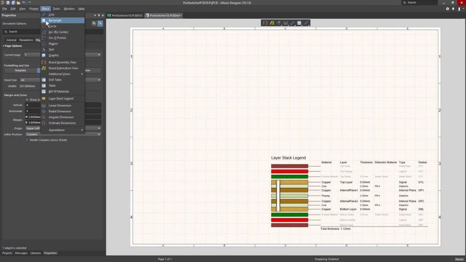Viewport: 466px width, 262px height.
Task: Click the Undo arrow in title bar
Action: pyautogui.click(x=24, y=3)
